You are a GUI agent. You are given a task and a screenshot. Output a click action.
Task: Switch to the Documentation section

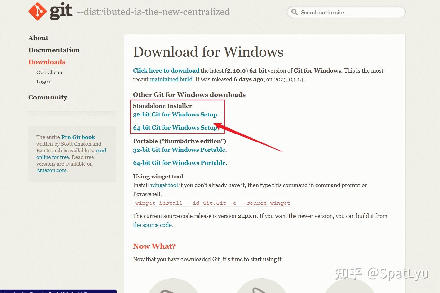(54, 50)
